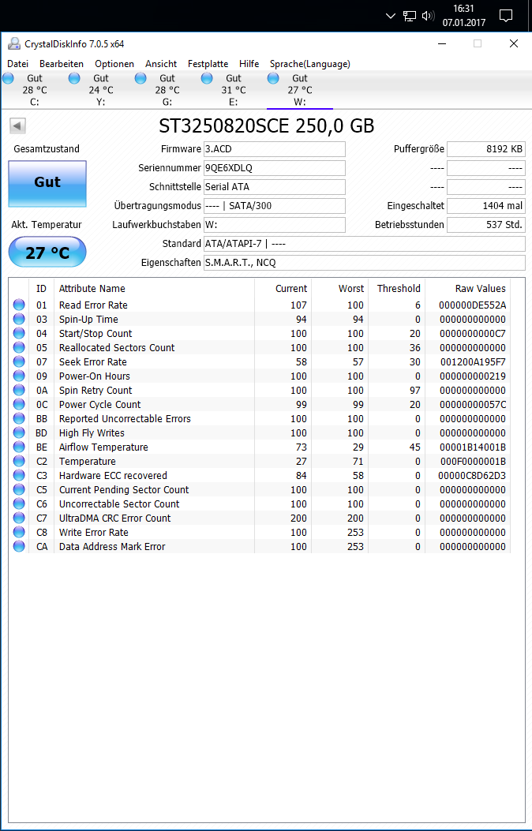Open the Festplatte menu

click(208, 64)
